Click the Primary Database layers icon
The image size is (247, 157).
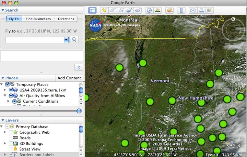[x=12, y=126]
